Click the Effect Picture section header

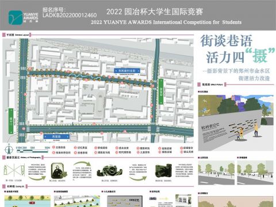pyautogui.click(x=212, y=85)
